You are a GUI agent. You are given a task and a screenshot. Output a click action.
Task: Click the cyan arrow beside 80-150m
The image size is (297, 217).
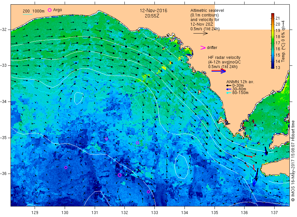229,93
